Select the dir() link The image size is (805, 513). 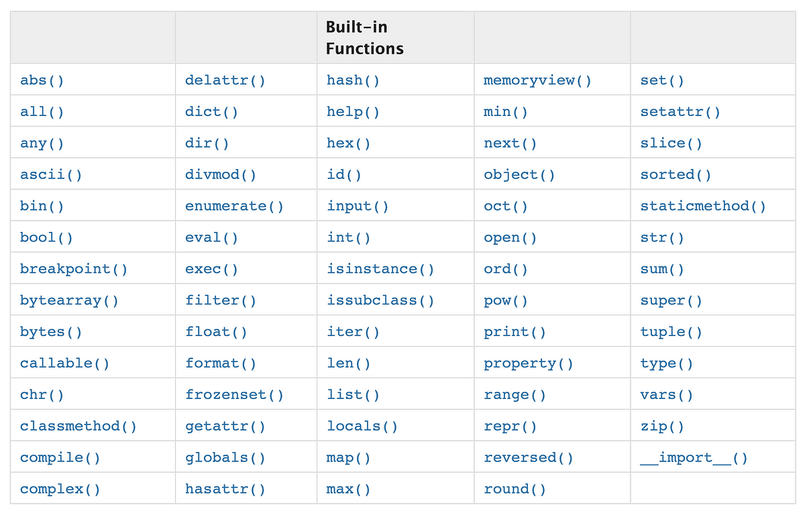click(x=207, y=144)
